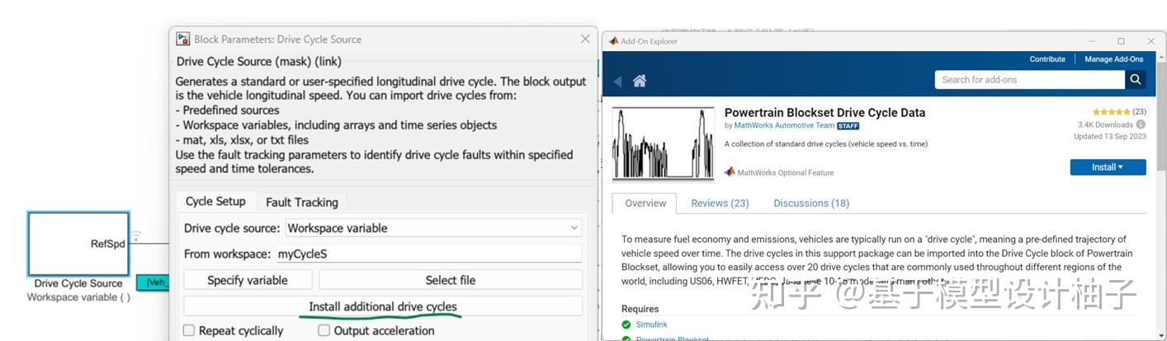Click the downloads info icon
Viewport: 1167px width, 341px height.
1141,124
